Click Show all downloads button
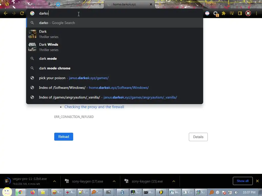Screen dimensions: 262x196 coord(243,181)
